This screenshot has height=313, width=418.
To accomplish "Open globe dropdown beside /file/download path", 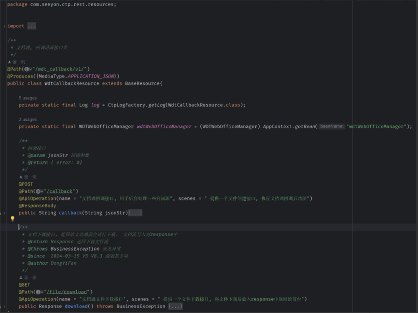I will tap(40, 292).
